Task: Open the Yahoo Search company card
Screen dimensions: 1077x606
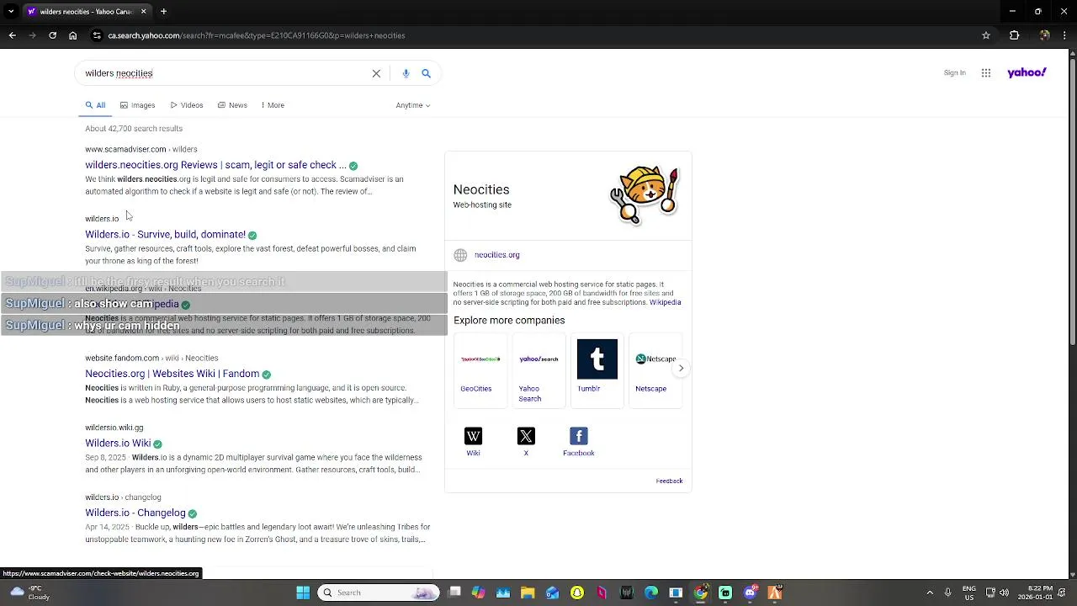Action: click(538, 370)
